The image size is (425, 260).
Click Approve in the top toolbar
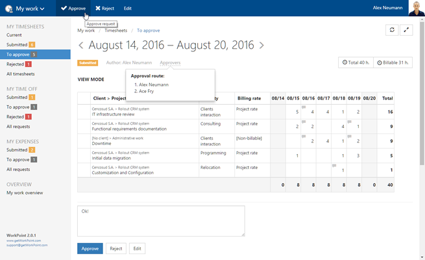click(73, 8)
